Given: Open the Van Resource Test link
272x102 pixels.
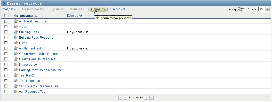Looking at the screenshot, I should point(33,91).
